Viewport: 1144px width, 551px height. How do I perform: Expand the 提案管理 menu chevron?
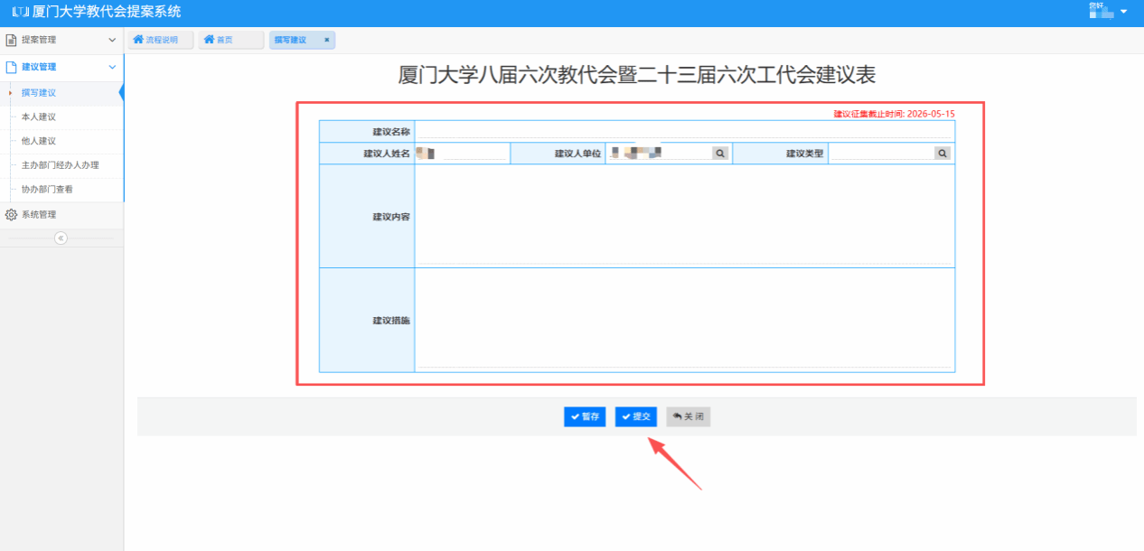(112, 40)
